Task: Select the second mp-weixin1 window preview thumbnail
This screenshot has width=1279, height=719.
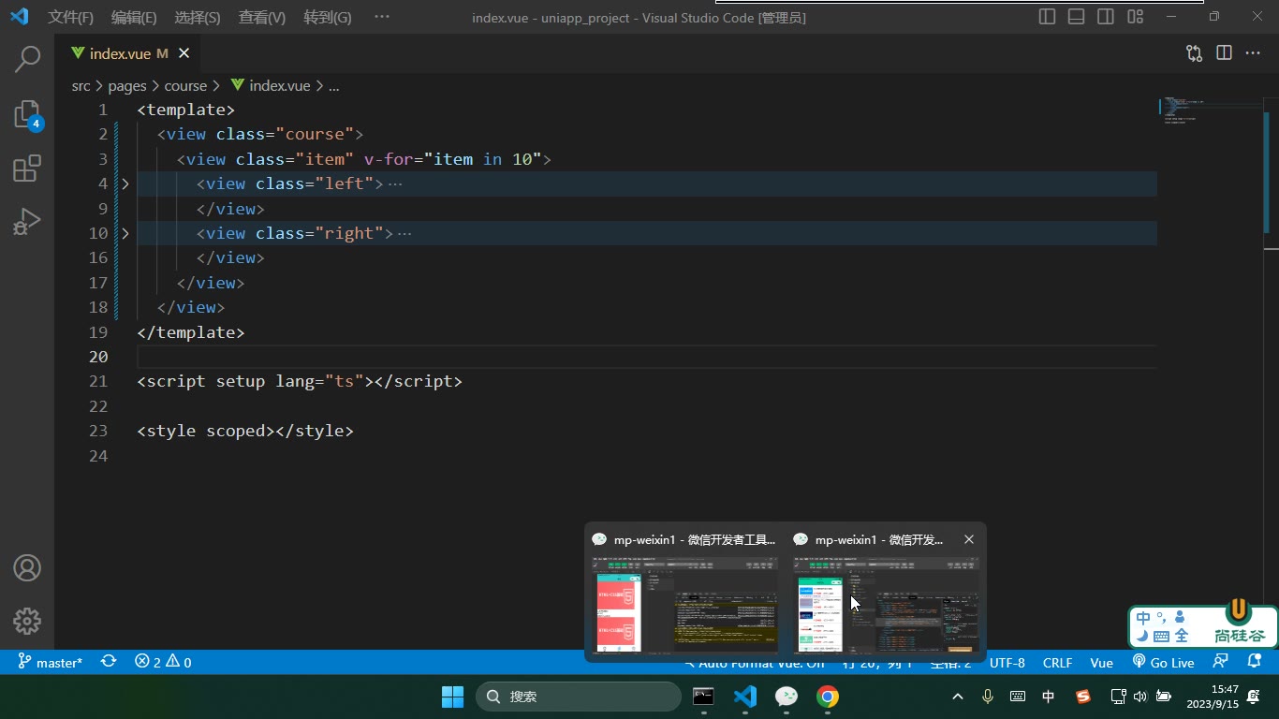Action: point(886,605)
